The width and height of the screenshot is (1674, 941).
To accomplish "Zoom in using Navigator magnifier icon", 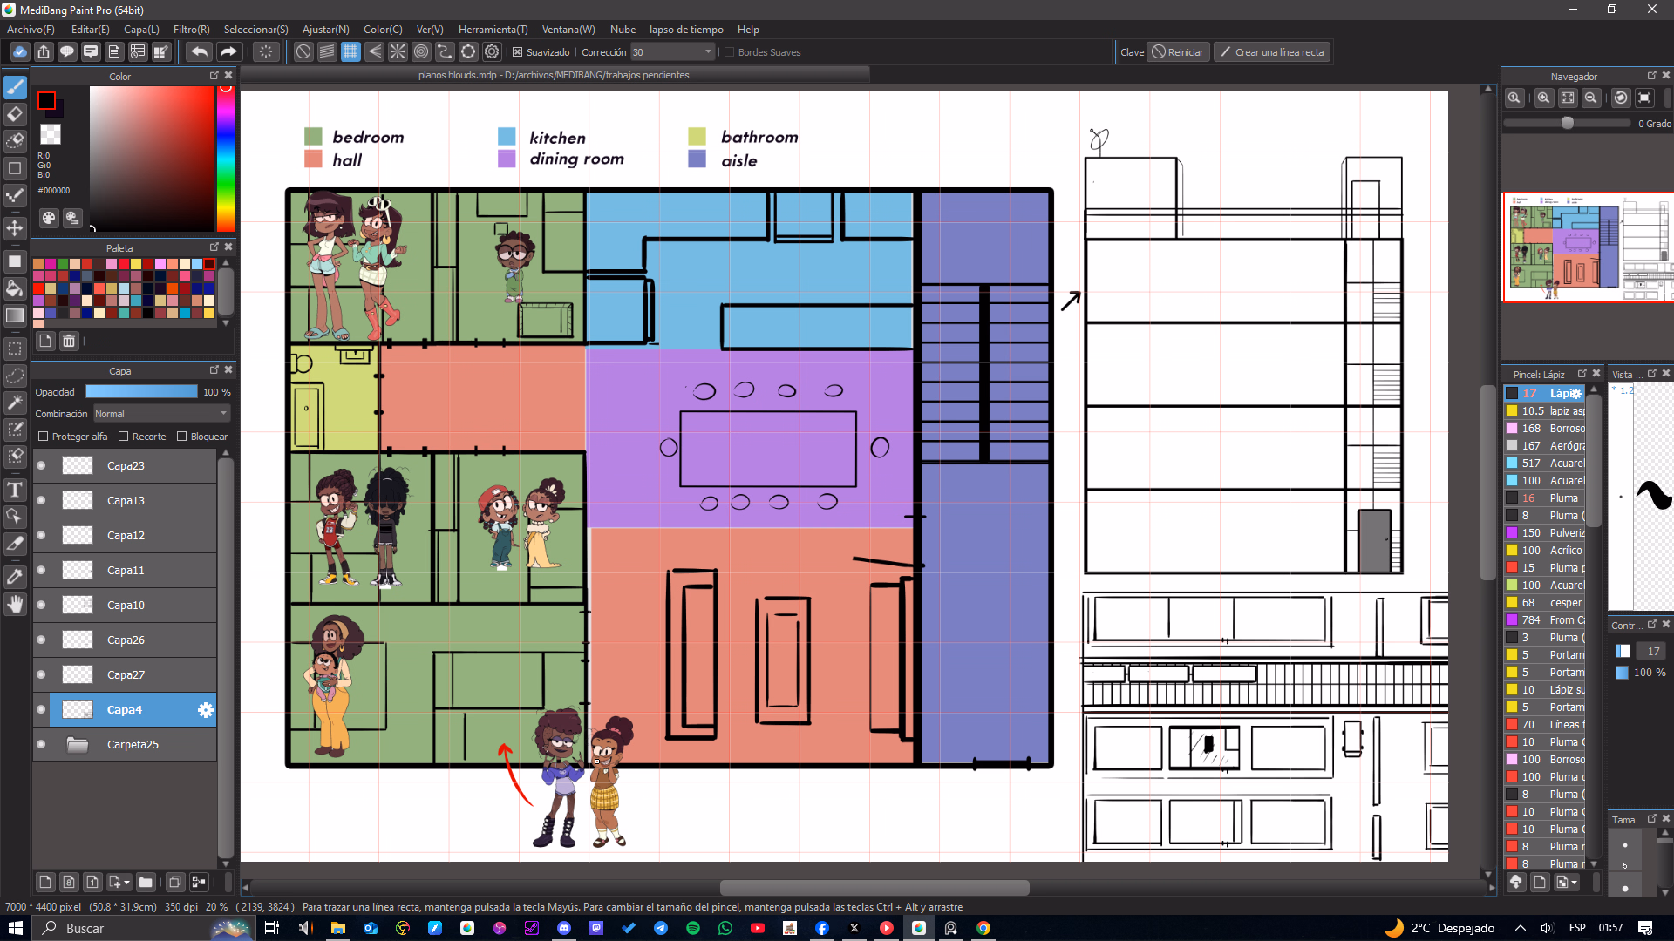I will point(1543,98).
